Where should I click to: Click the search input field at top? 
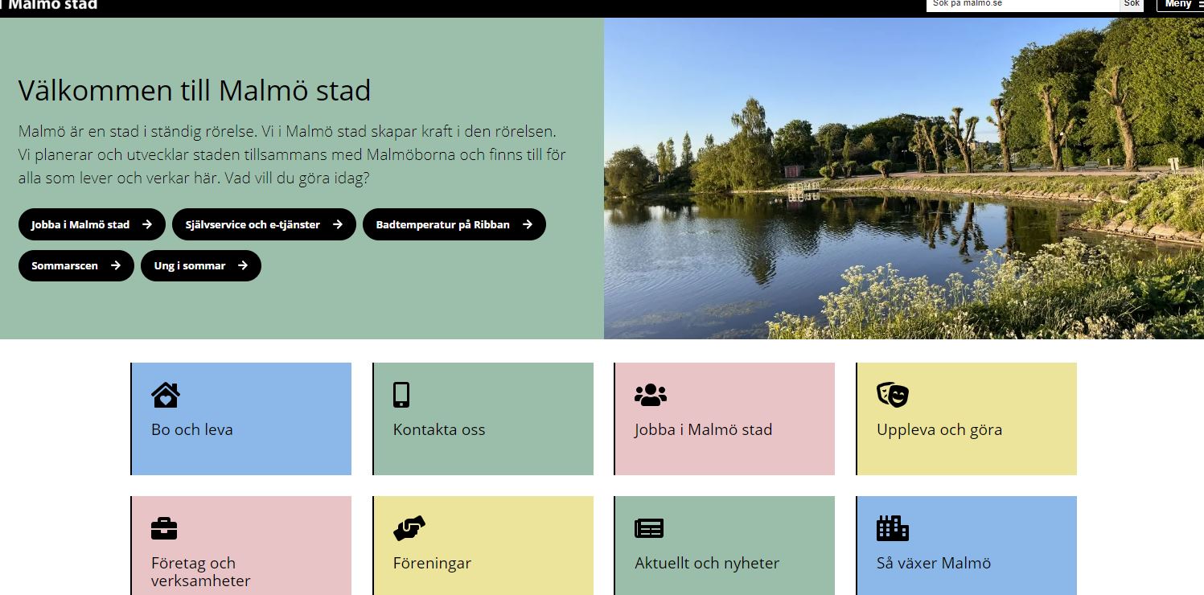click(1021, 4)
